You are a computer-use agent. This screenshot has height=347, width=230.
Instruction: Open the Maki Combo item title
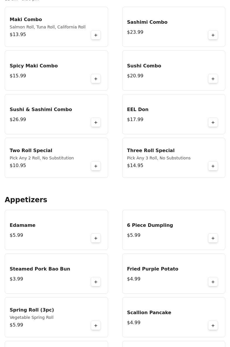coord(26,19)
